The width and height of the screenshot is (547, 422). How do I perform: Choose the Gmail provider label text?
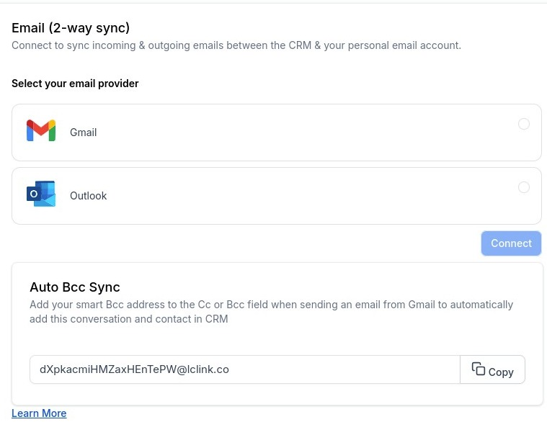coord(84,133)
